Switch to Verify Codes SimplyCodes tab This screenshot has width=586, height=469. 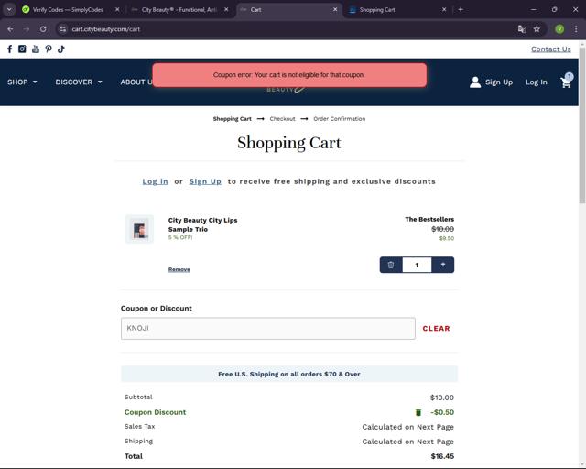click(67, 10)
